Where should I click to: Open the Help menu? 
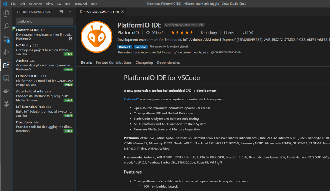(x=94, y=4)
